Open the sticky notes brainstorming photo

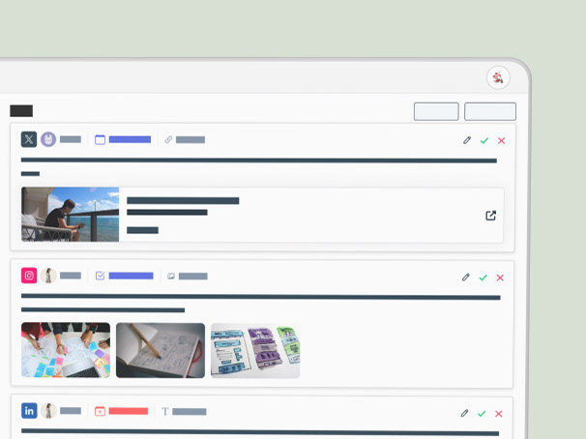click(66, 350)
